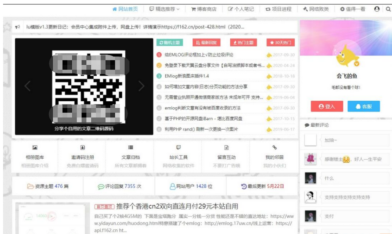Click the blue 客服 support button
The height and width of the screenshot is (234, 392).
tap(364, 106)
